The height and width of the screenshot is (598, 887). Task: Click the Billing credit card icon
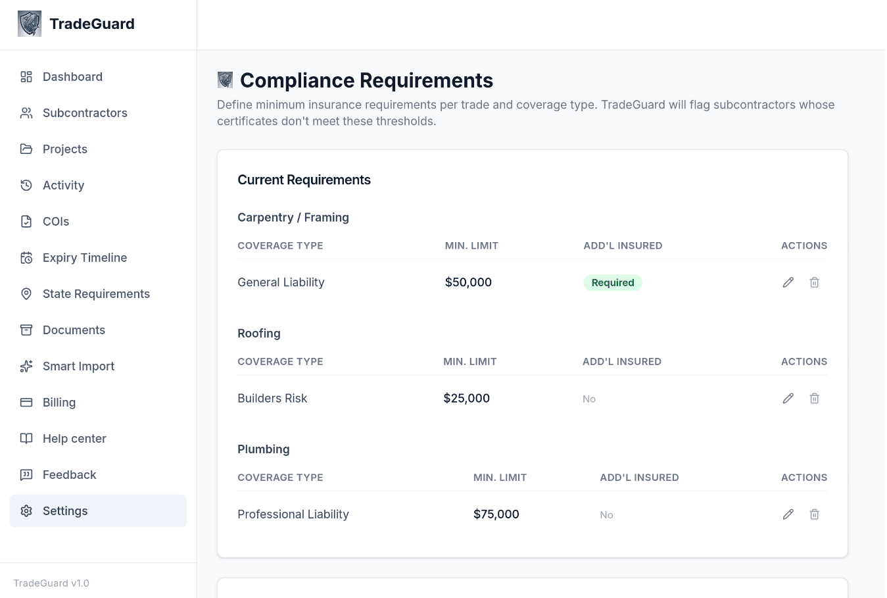[26, 403]
